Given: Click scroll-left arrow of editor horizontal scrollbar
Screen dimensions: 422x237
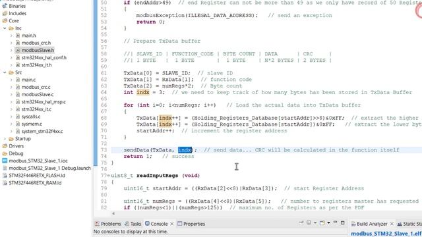Looking at the screenshot, I should point(113,213).
